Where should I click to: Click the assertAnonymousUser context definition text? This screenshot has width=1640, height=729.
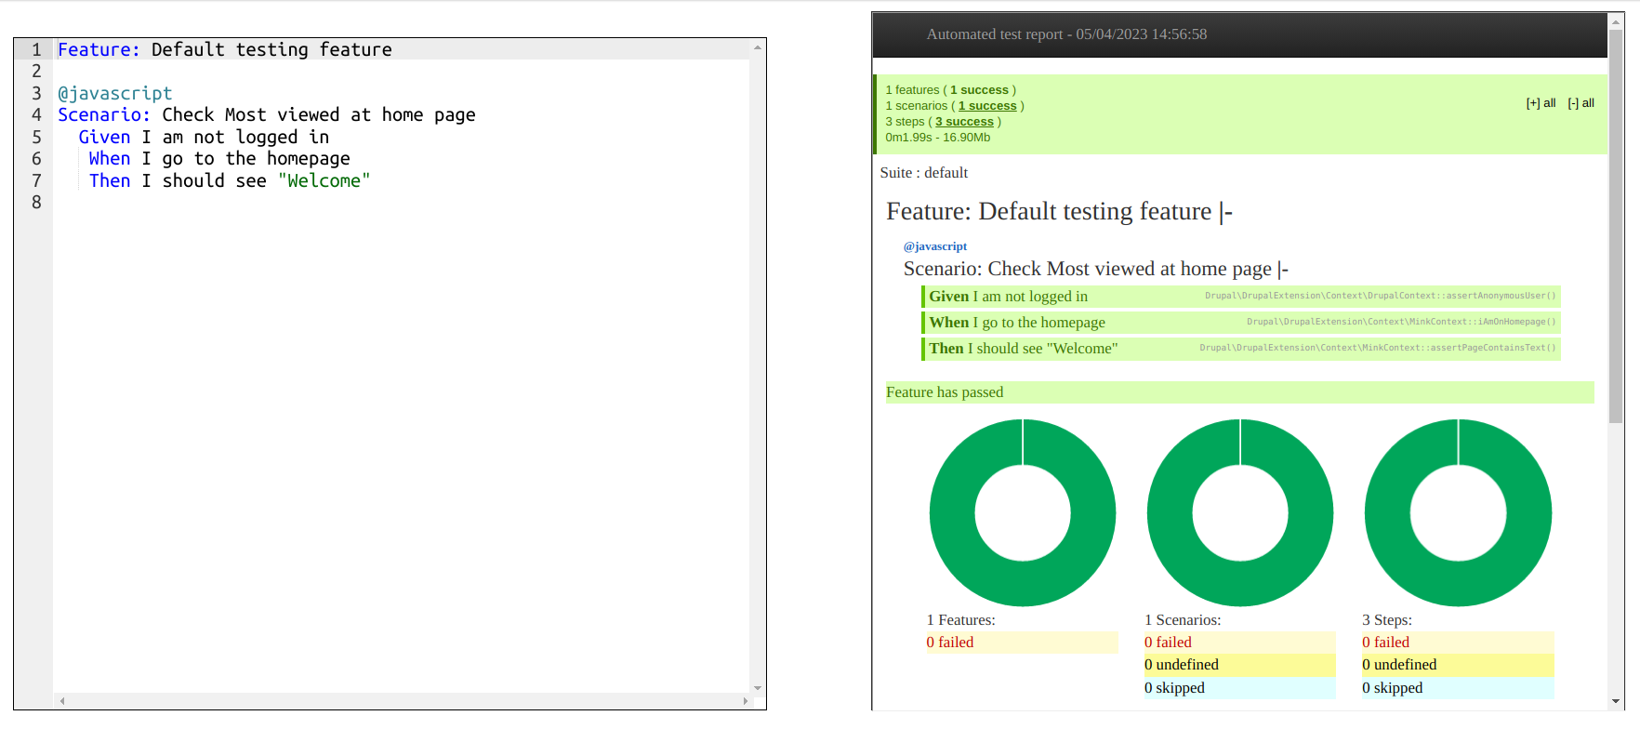[1381, 296]
